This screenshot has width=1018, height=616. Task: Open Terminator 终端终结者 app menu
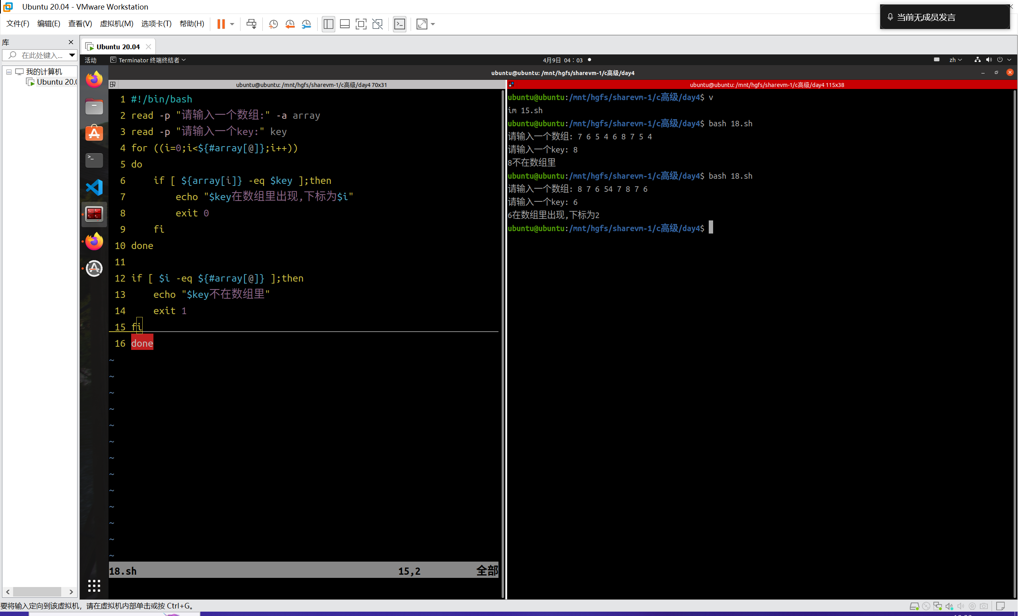tap(148, 60)
